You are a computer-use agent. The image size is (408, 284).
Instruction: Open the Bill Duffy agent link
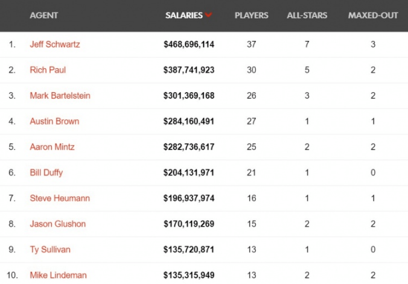(46, 172)
